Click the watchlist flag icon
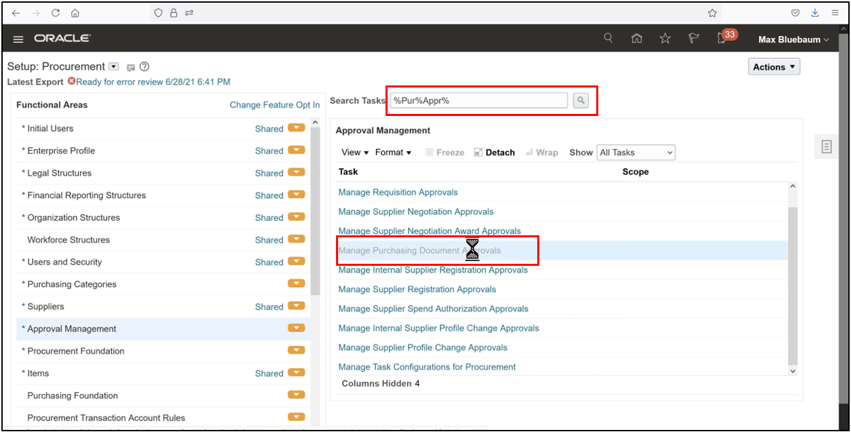 pos(692,39)
